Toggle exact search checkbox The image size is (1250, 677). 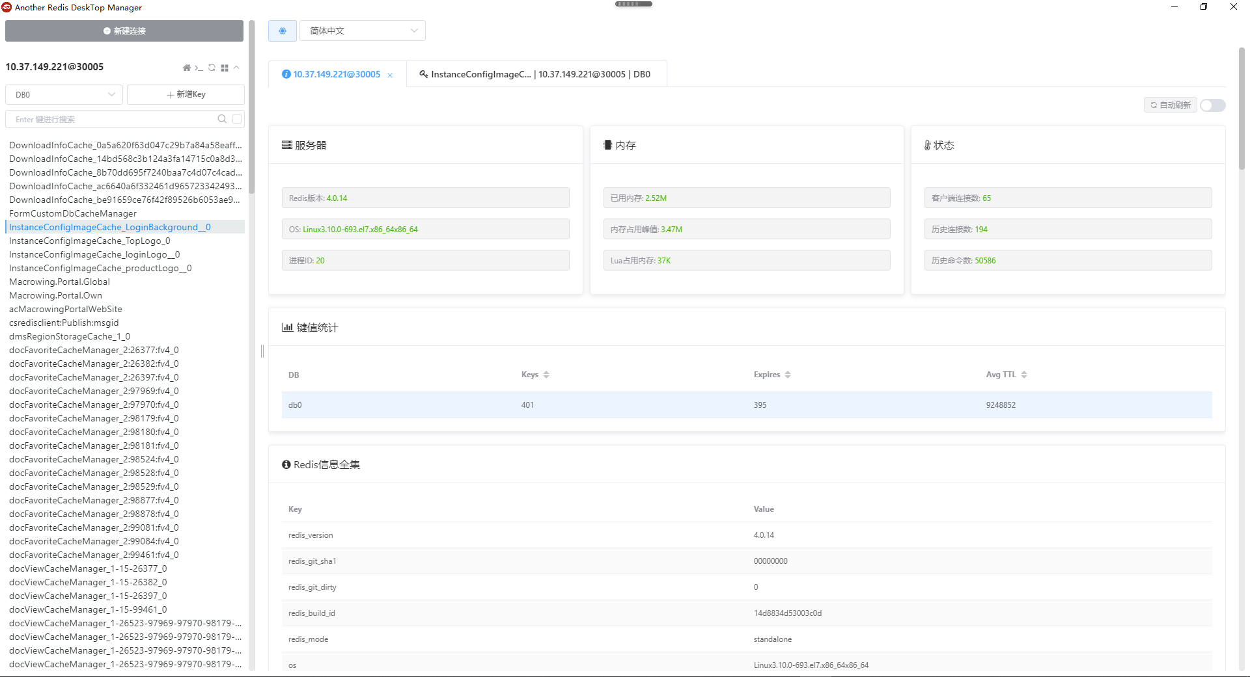click(237, 119)
